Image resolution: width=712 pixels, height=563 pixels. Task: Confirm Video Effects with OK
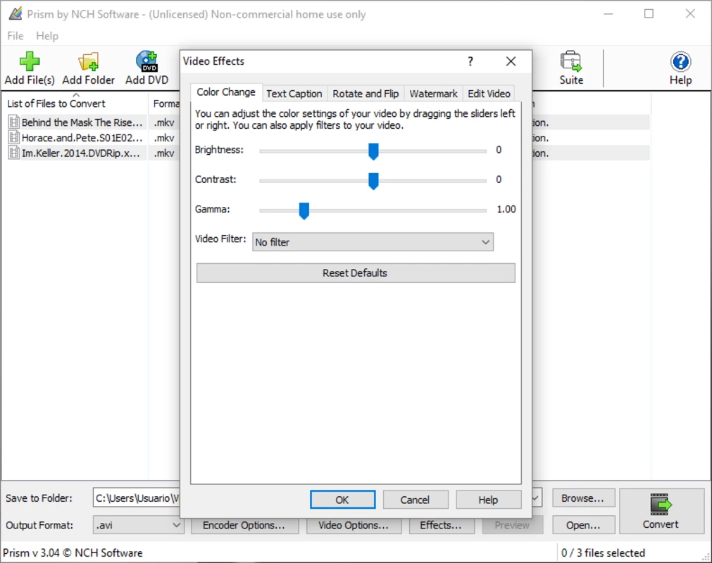(342, 500)
